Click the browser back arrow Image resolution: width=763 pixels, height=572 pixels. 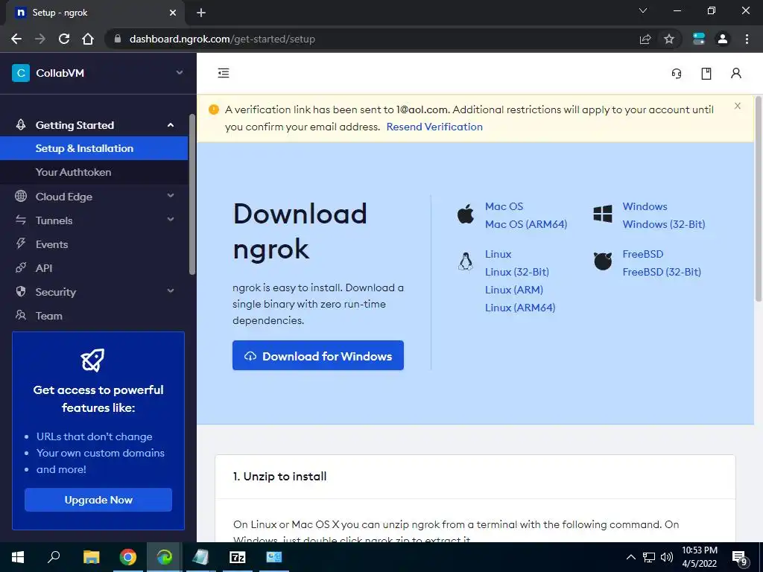[x=16, y=39]
